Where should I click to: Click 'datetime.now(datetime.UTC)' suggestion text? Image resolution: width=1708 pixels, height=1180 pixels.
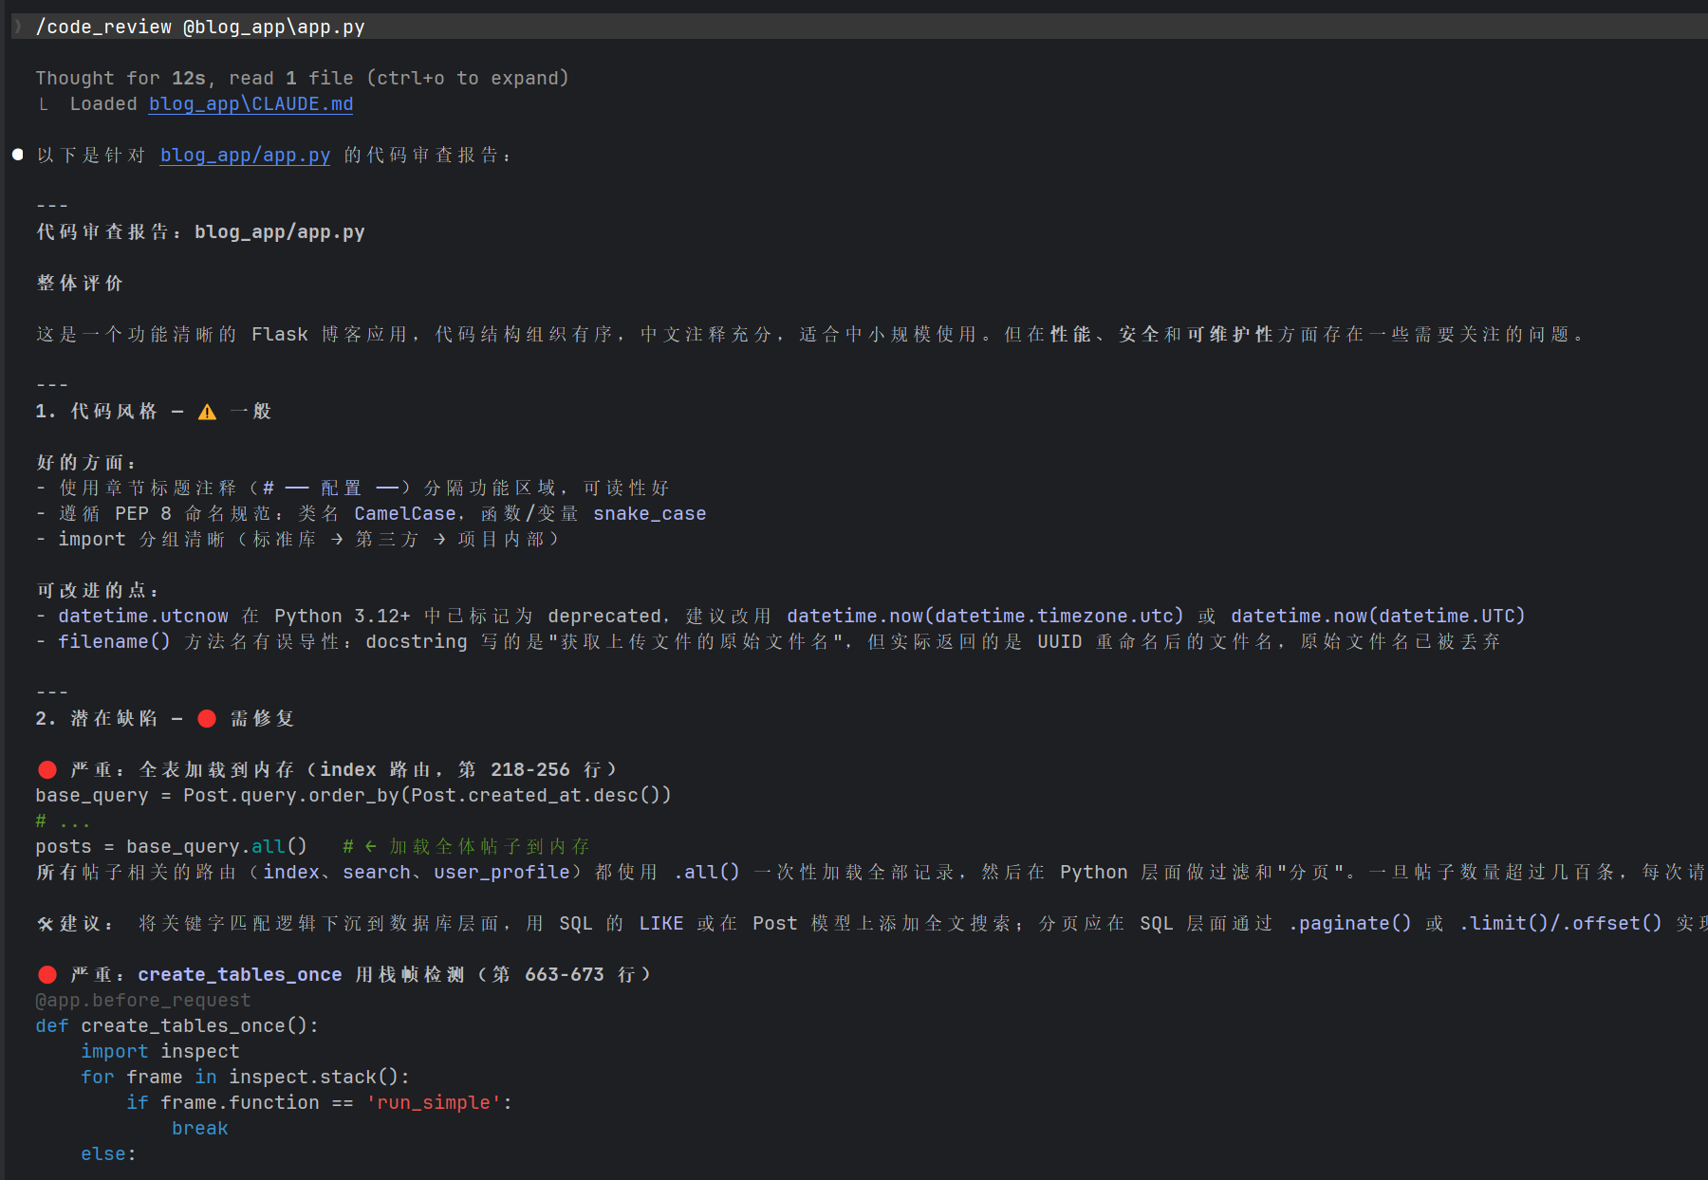pos(1378,617)
